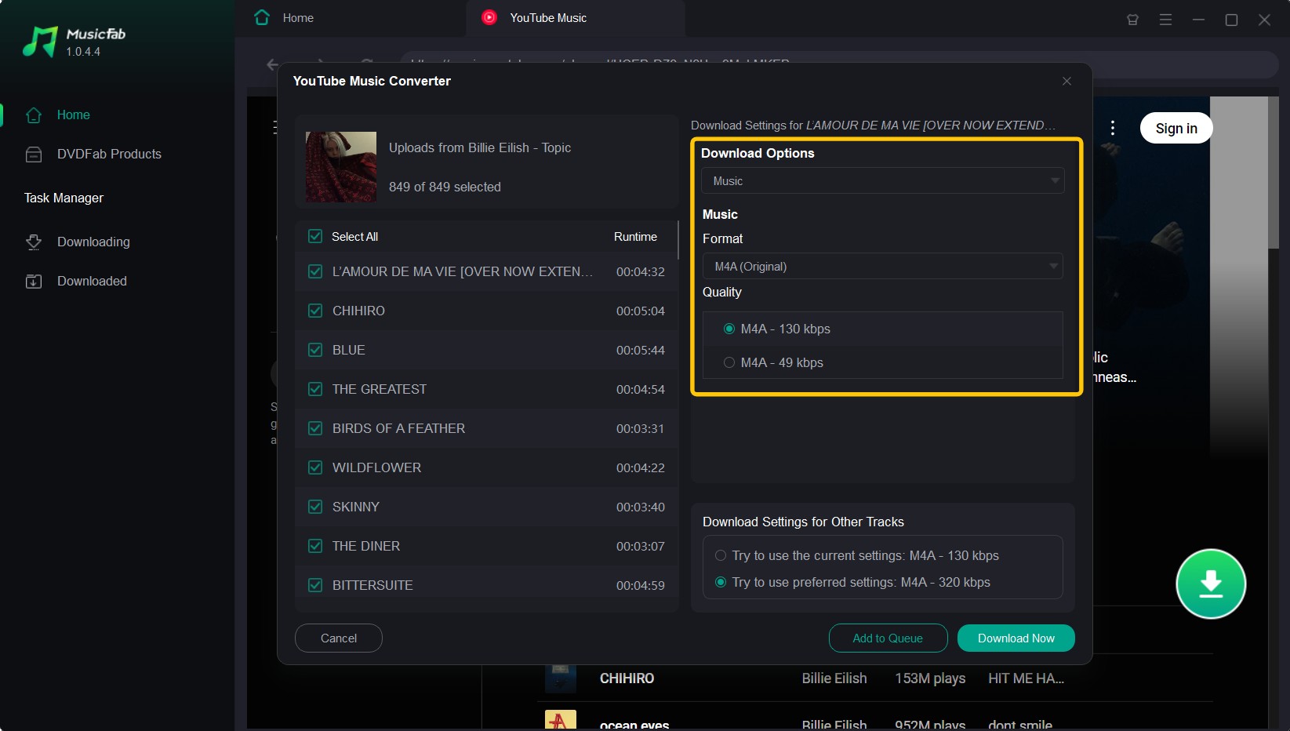Viewport: 1290px width, 731px height.
Task: Click the browser back arrow
Action: pyautogui.click(x=272, y=64)
